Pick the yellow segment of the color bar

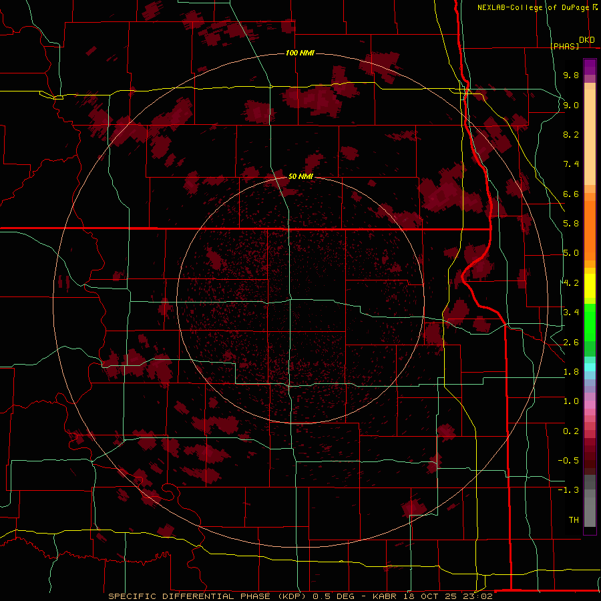coord(590,286)
